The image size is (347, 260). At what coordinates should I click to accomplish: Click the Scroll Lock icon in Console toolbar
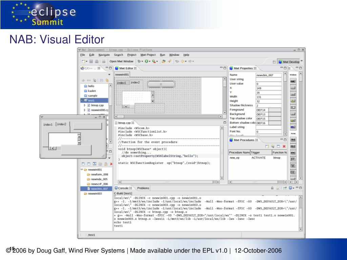[x=272, y=188]
